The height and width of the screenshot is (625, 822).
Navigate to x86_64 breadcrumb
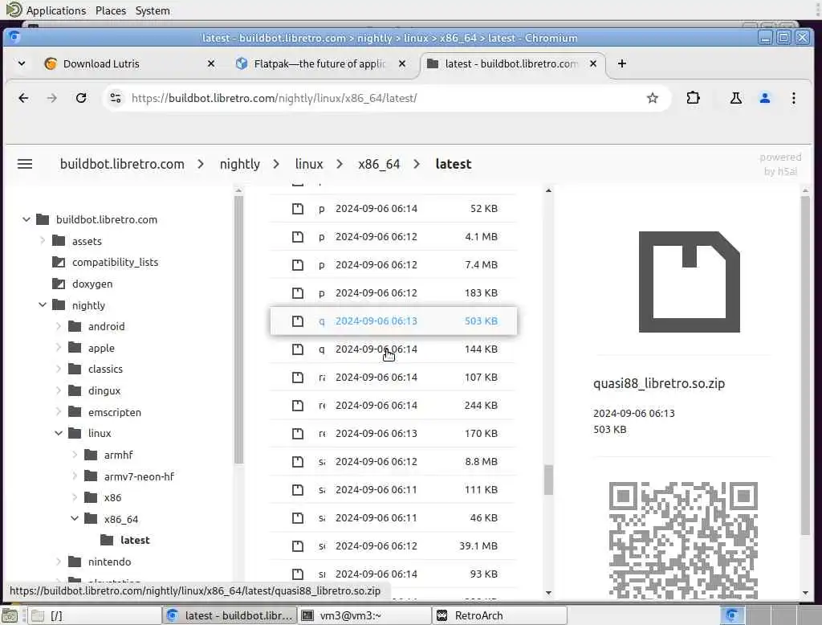pos(379,164)
